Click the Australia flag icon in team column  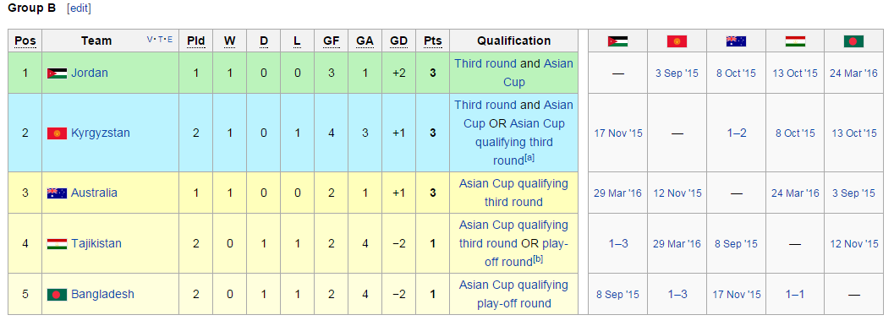click(57, 193)
